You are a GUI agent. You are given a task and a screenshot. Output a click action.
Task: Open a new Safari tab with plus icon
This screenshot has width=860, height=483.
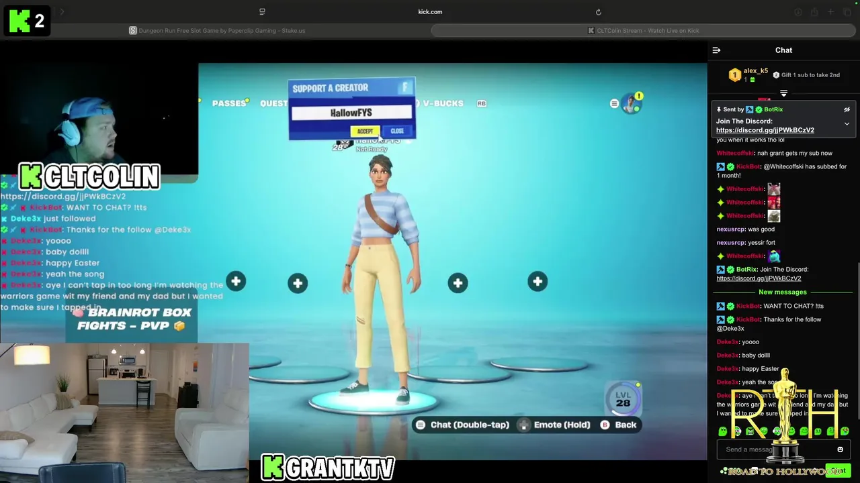point(830,12)
